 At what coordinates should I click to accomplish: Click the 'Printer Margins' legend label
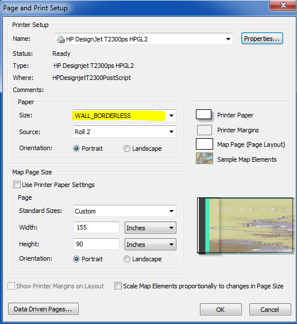tap(238, 130)
